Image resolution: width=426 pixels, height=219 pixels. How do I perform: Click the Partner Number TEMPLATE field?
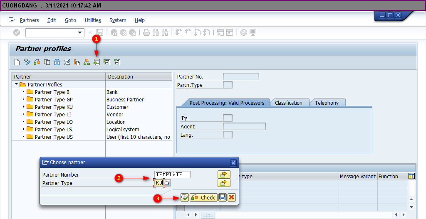(x=172, y=175)
